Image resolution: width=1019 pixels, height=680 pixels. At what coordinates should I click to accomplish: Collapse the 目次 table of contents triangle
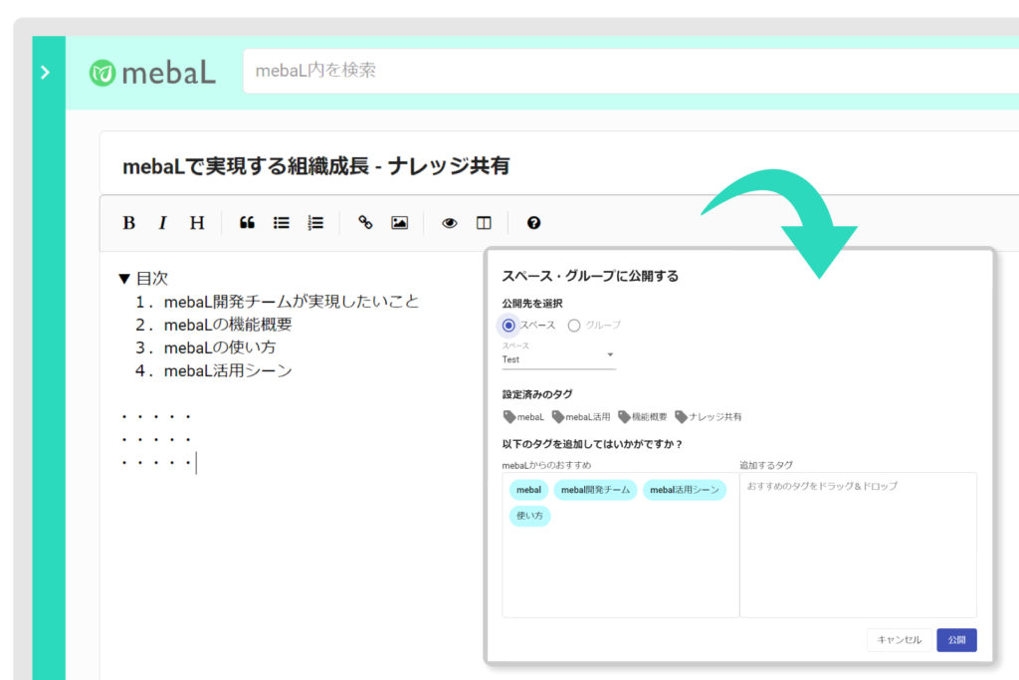coord(124,279)
